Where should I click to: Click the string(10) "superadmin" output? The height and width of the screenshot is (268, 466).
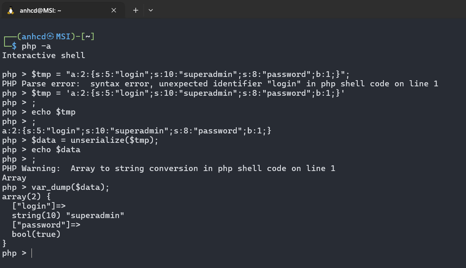point(68,215)
